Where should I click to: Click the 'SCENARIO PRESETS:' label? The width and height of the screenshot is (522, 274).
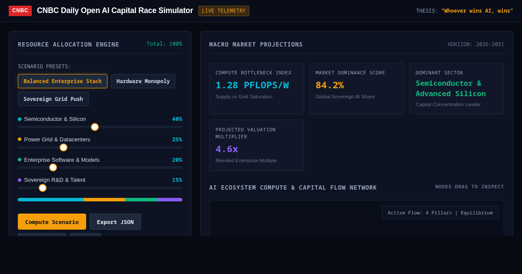(x=44, y=67)
